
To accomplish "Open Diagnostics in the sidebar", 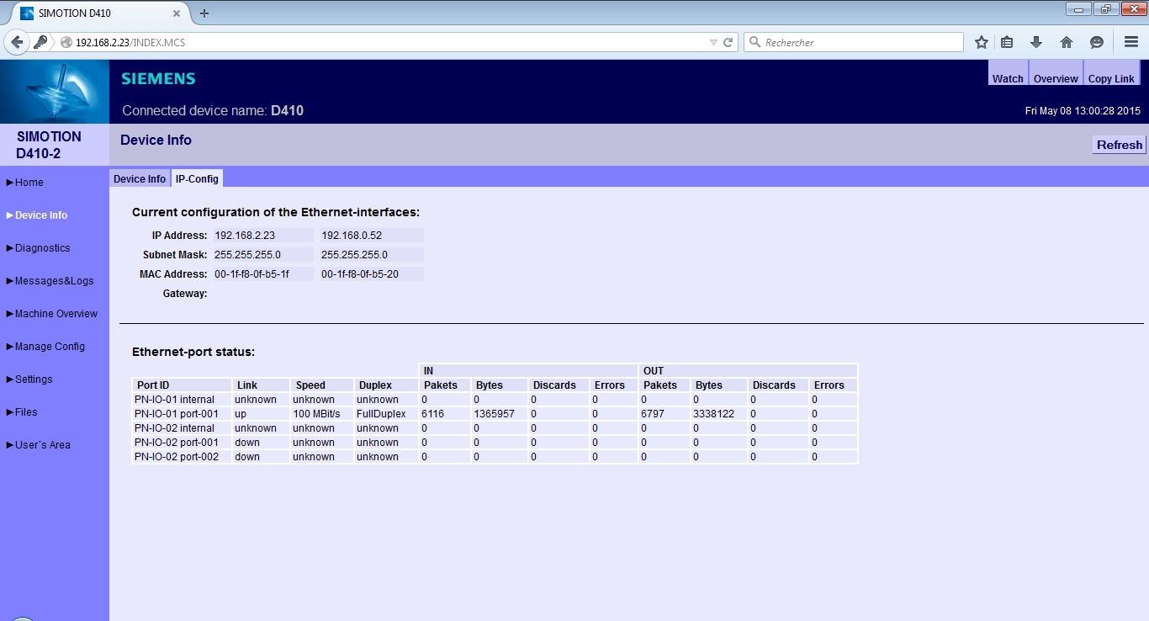I will (42, 248).
